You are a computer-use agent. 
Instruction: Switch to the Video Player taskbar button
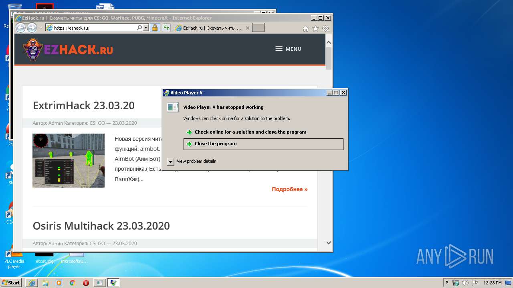(99, 283)
